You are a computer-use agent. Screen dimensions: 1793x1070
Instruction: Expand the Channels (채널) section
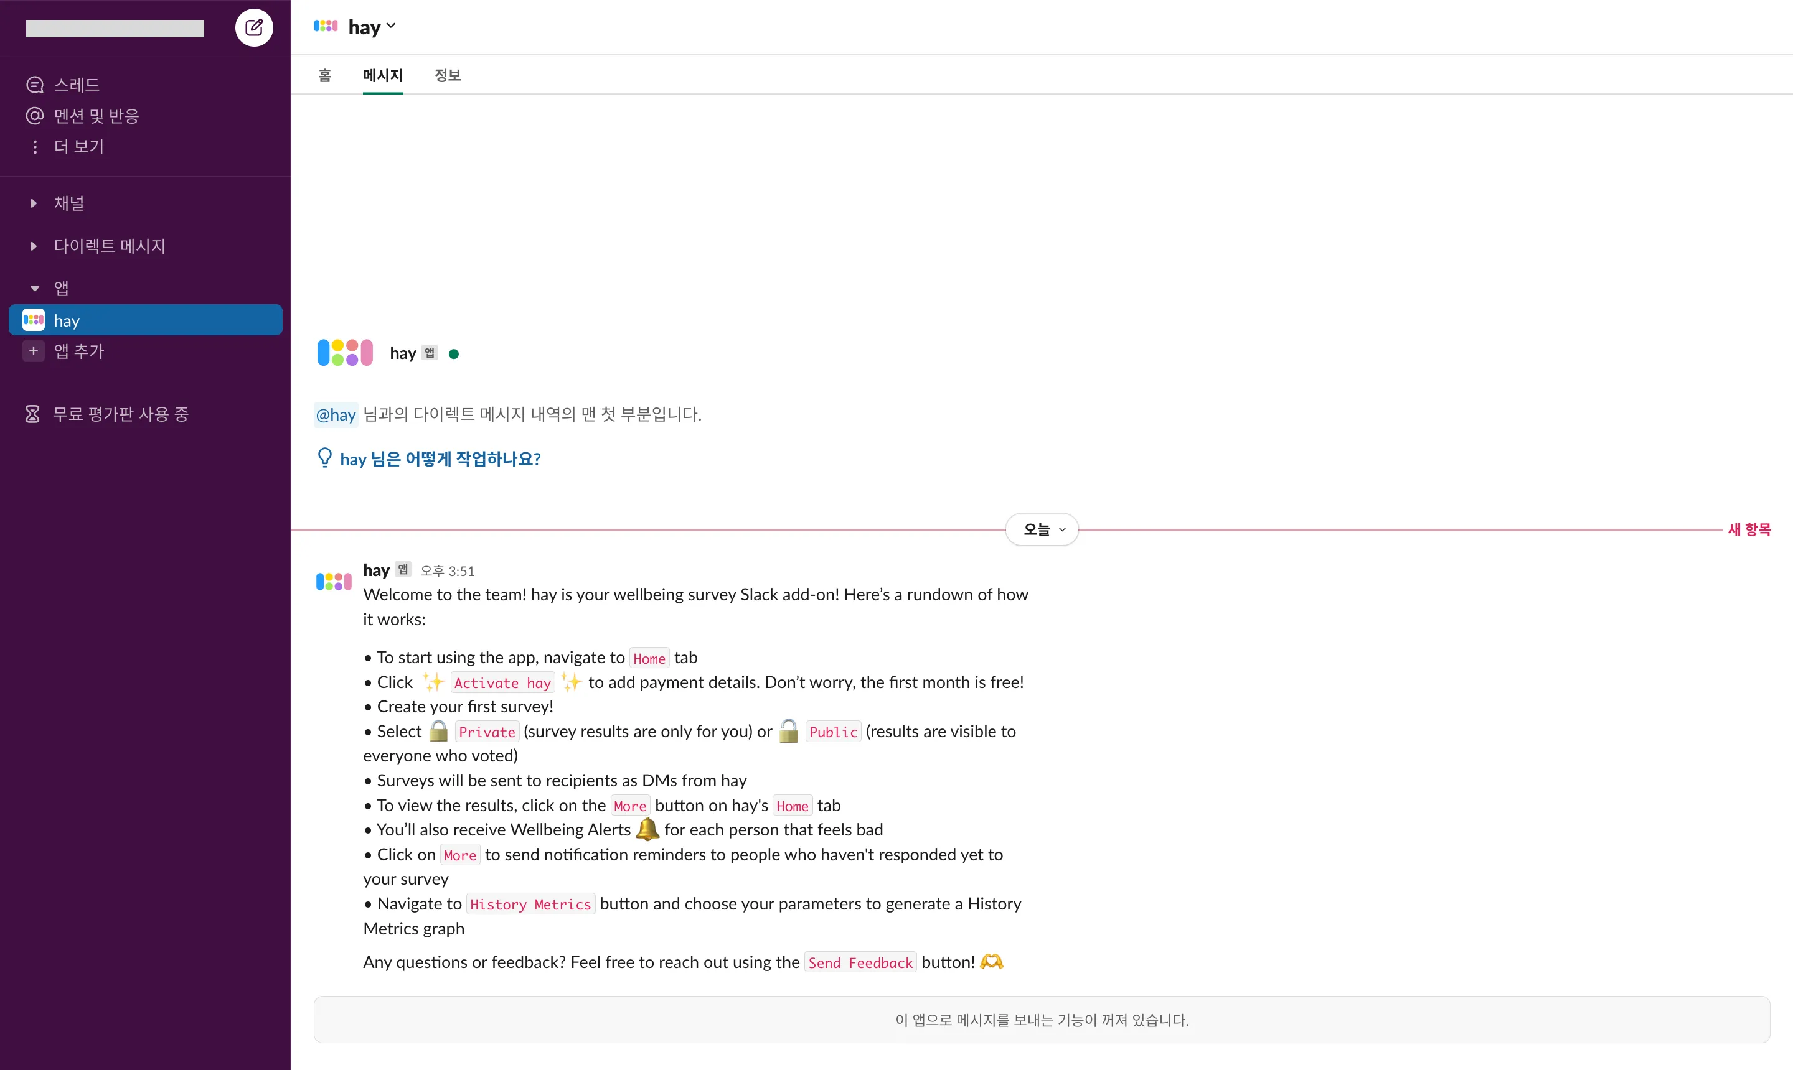[x=34, y=203]
